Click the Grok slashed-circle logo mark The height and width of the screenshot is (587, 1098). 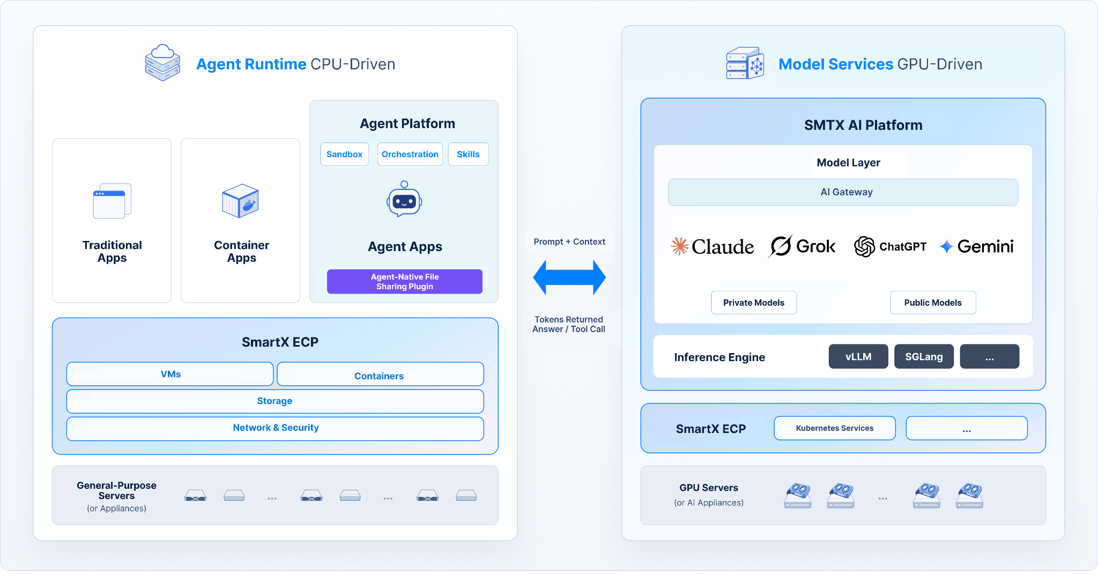pyautogui.click(x=781, y=246)
